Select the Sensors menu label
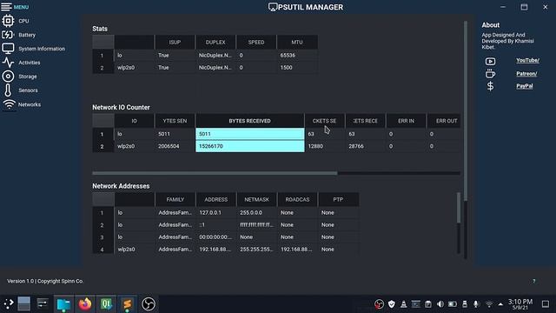This screenshot has width=556, height=313. 28,90
